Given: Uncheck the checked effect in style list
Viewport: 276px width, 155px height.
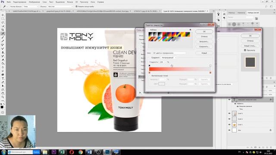Looking at the screenshot, I should point(140,77).
